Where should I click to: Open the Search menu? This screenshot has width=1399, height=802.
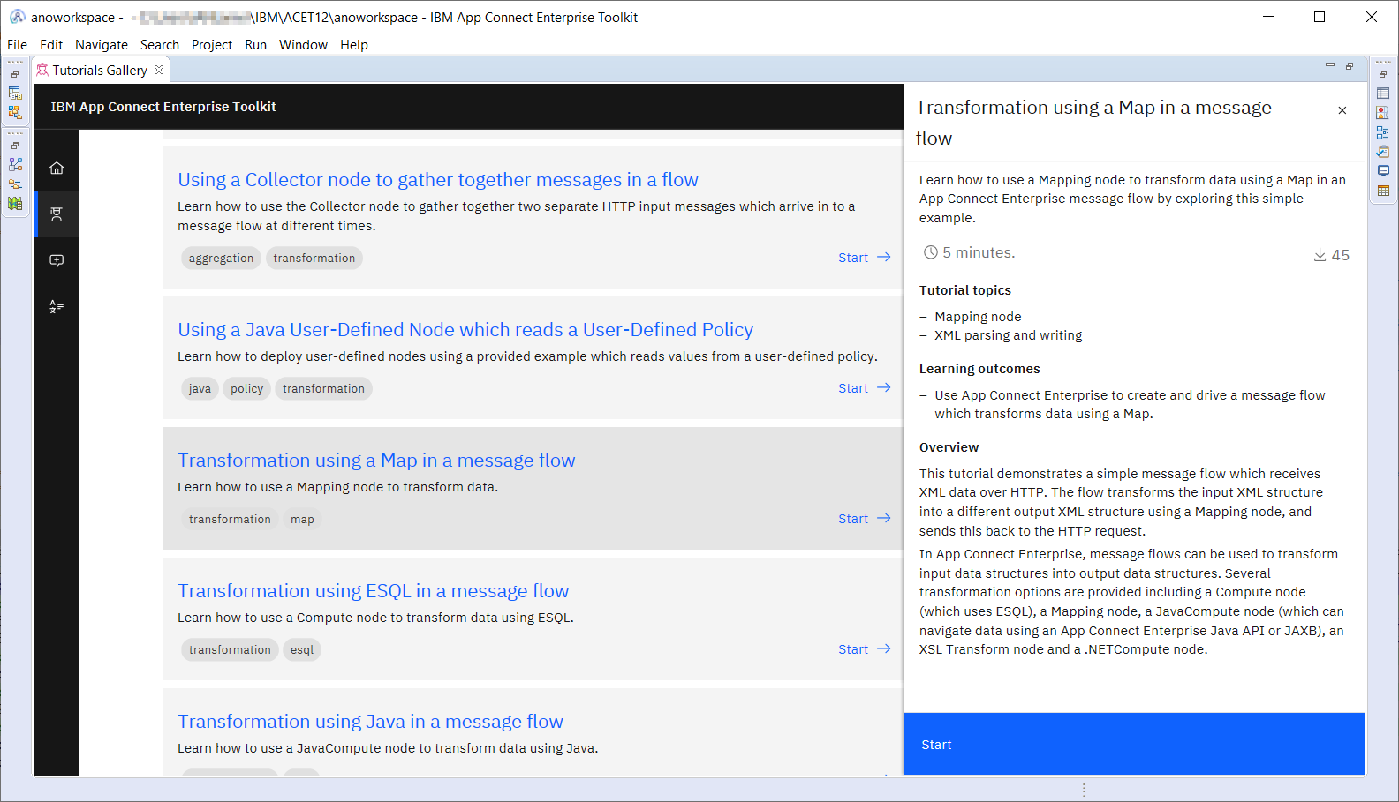160,45
